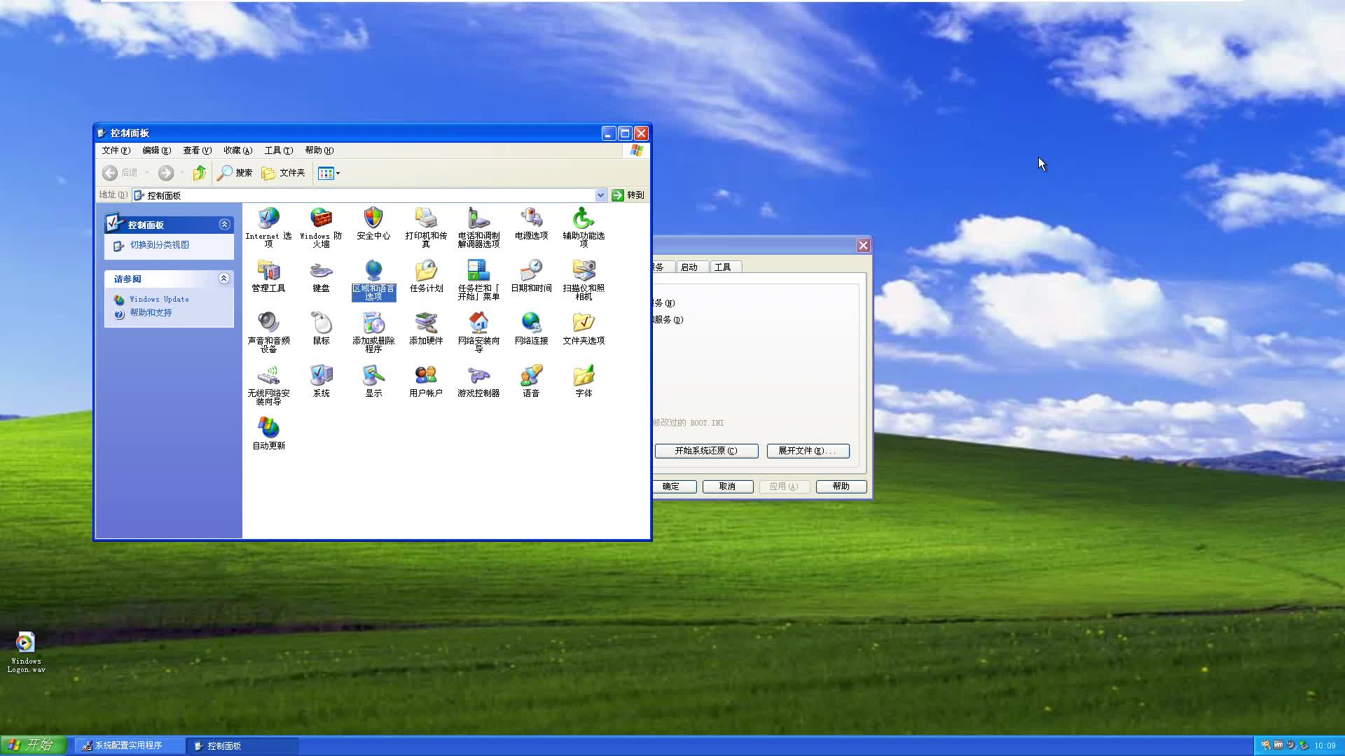Switch to the 工具 tab in msconfig
1345x756 pixels.
pos(725,267)
